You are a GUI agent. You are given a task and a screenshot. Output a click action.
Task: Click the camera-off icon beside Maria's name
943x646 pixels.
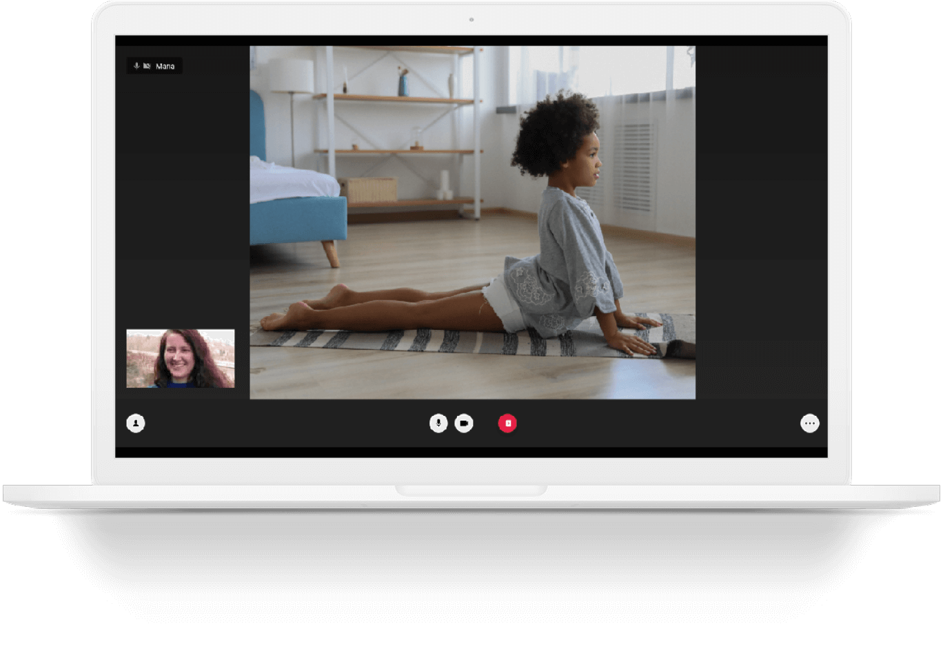point(147,66)
